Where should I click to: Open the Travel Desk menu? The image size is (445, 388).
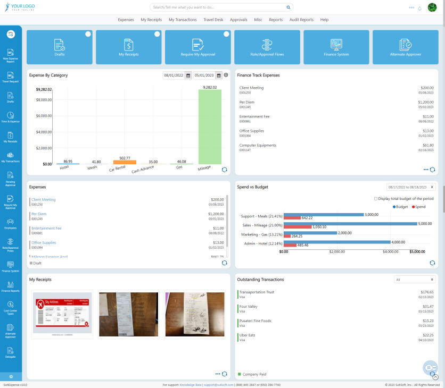213,20
